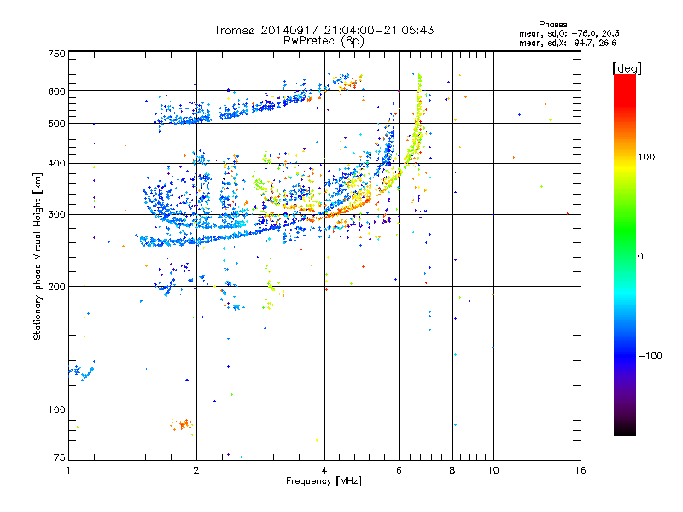Viewport: 683px width, 512px height.
Task: Click the y-axis label '200'
Action: (56, 287)
